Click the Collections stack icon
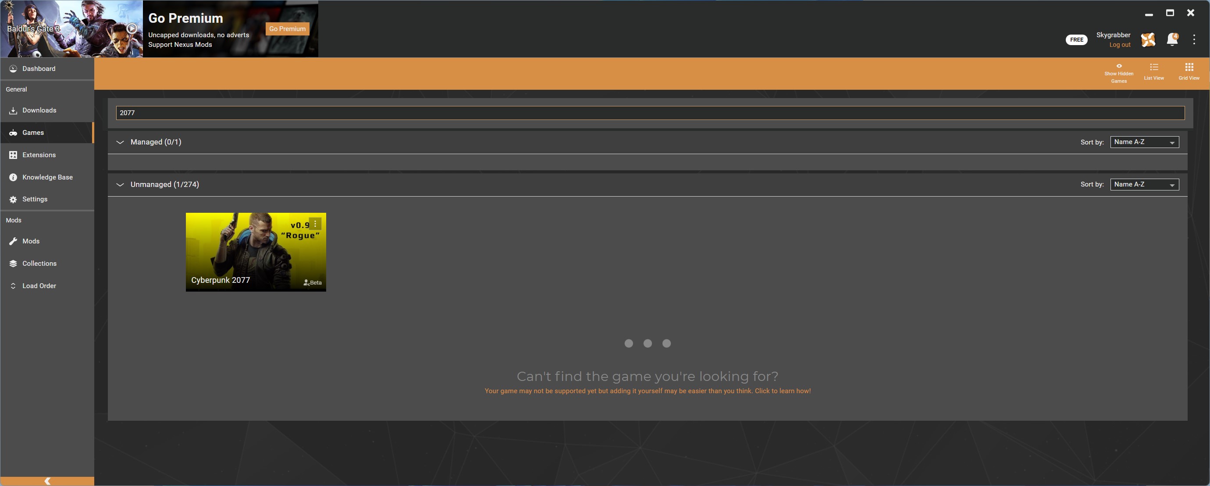This screenshot has width=1210, height=486. pyautogui.click(x=13, y=264)
